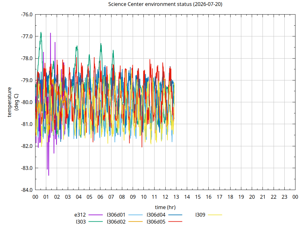The height and width of the screenshot is (228, 304).
Task: Click the chart title "Science Center environment status (2026-07-20)"
Action: coord(165,4)
